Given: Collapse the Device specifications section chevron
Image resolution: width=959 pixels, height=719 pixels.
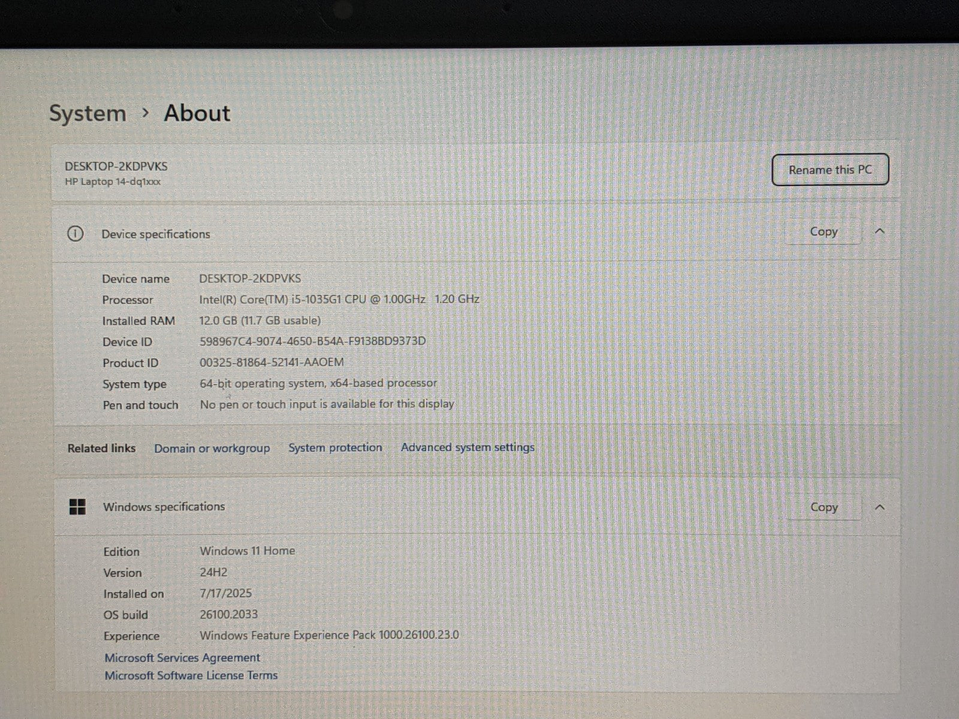Looking at the screenshot, I should (x=879, y=231).
